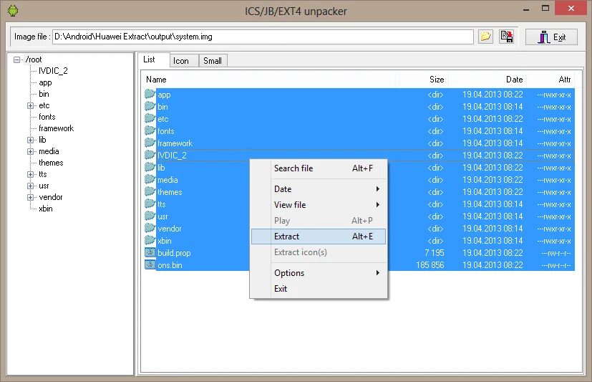Click framework name in file list

tap(175, 143)
